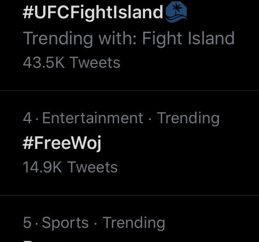Select the Entertainment category label
The height and width of the screenshot is (242, 259).
[x=92, y=118]
